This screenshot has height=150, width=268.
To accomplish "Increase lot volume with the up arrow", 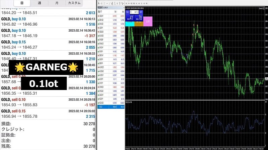I will tap(138, 12).
